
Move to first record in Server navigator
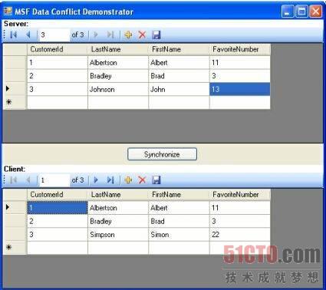[14, 35]
